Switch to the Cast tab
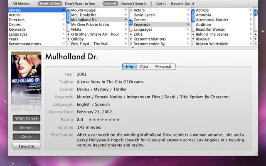Image resolution: width=266 pixels, height=166 pixels. tap(144, 66)
